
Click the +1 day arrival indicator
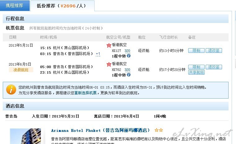(x=98, y=54)
